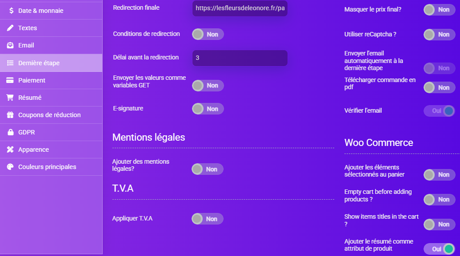Click the Redirection finale URL field
The height and width of the screenshot is (256, 460).
(240, 8)
